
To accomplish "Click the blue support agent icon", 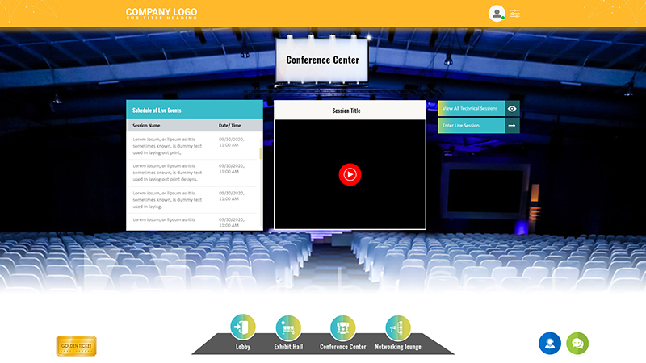I will click(x=550, y=343).
